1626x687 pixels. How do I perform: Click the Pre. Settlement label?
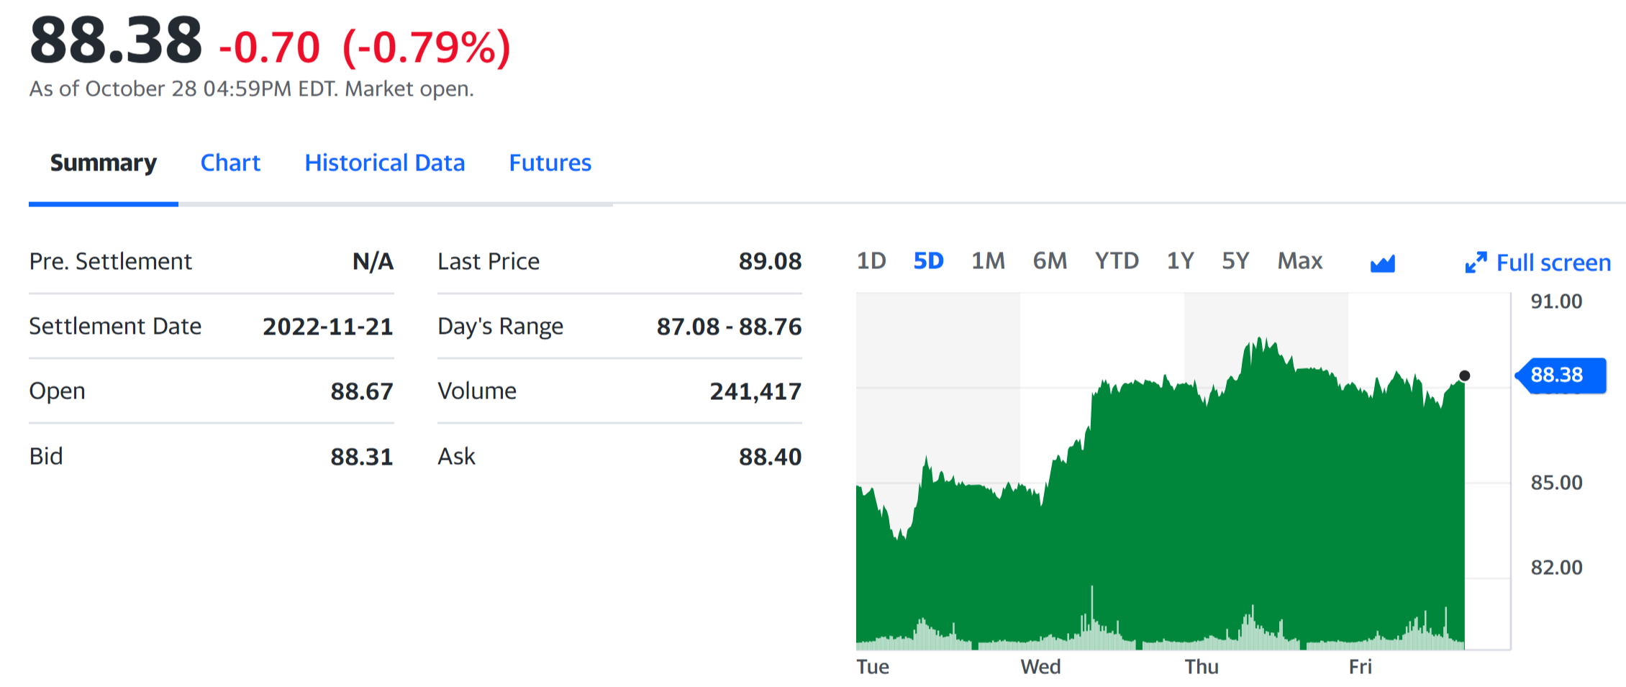(111, 262)
